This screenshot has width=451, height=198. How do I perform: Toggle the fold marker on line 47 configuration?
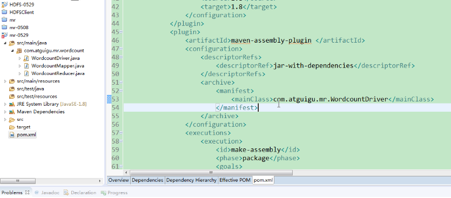(x=121, y=49)
